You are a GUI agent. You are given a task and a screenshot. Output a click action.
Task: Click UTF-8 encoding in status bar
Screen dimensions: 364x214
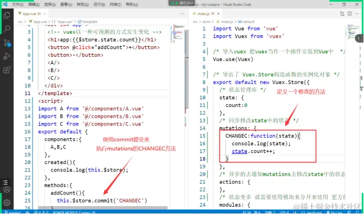point(284,212)
